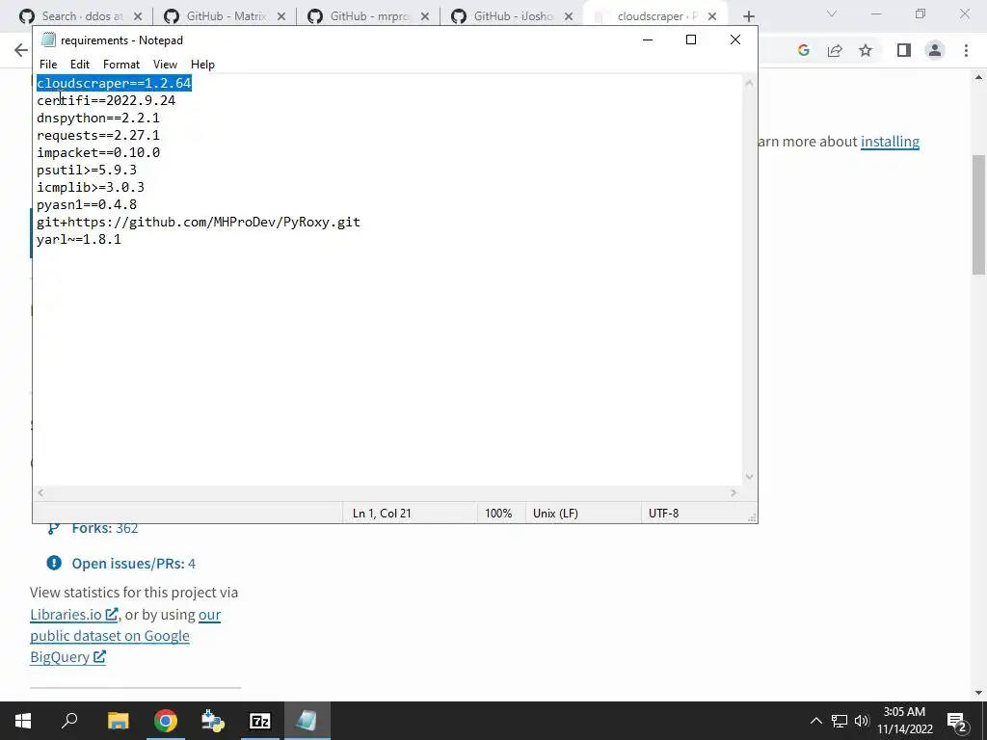Click Notepad's horizontal scrollbar right arrow
The height and width of the screenshot is (740, 987).
[734, 492]
